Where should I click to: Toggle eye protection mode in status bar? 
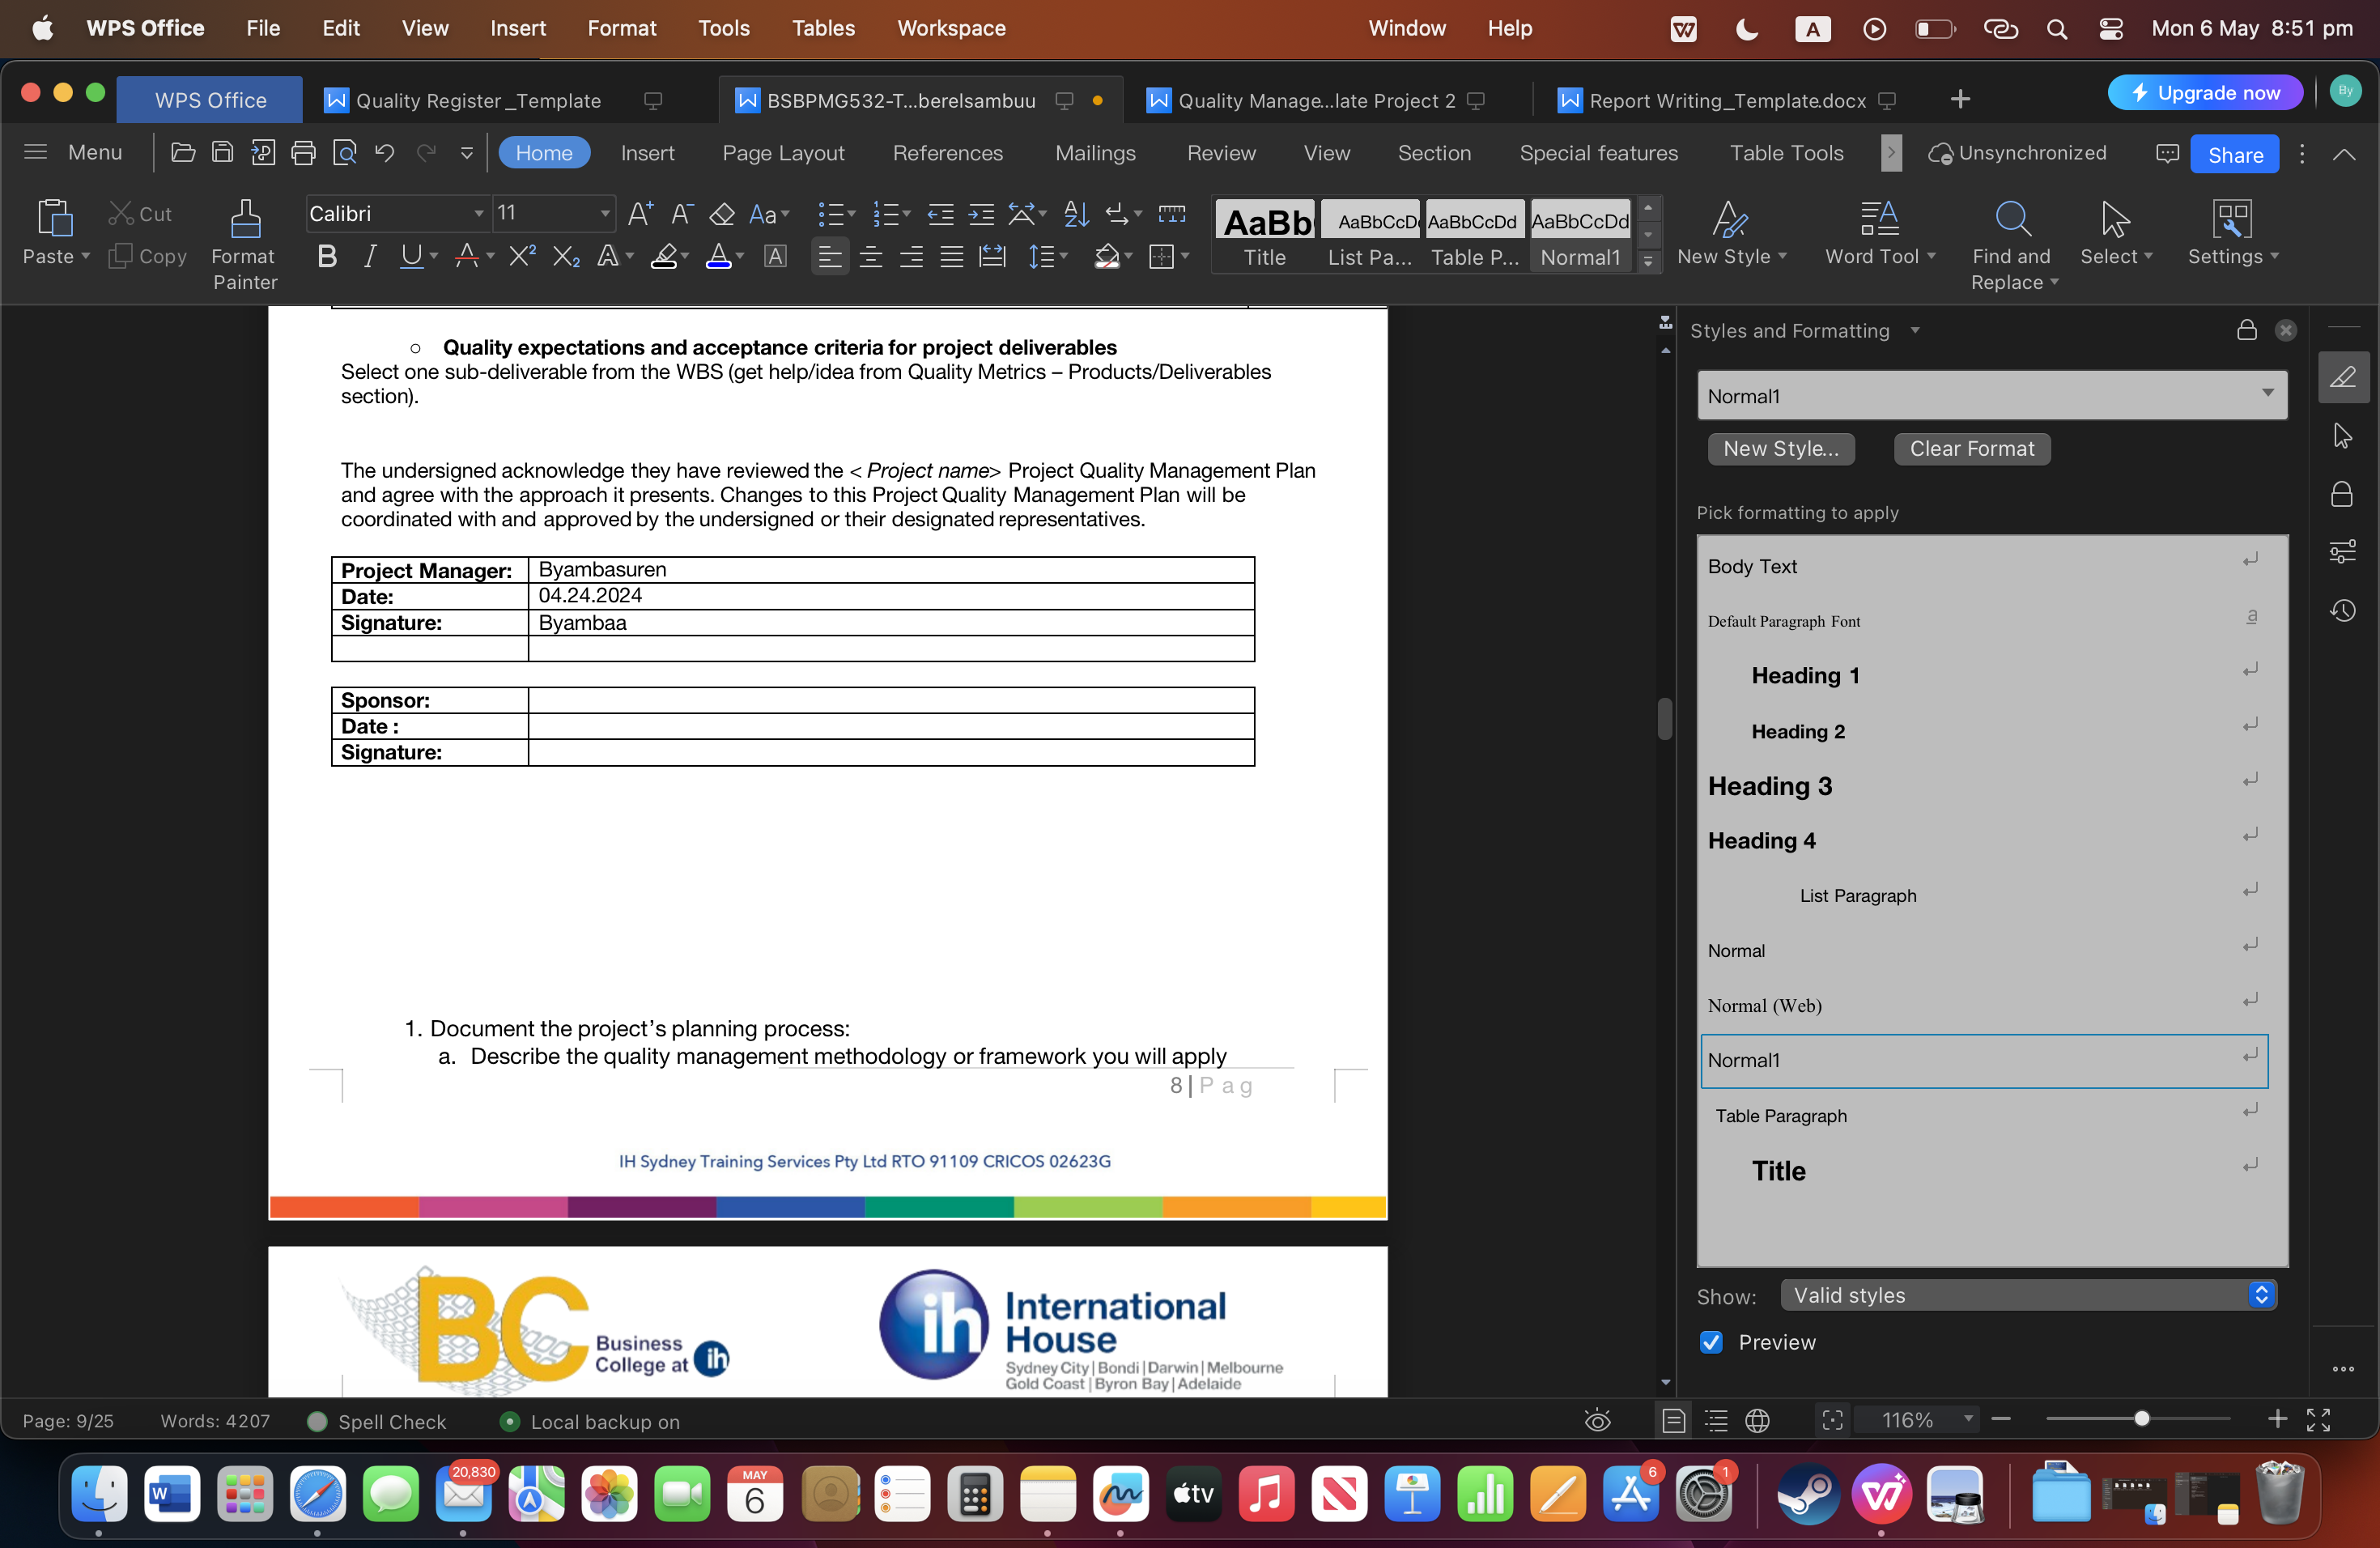point(1598,1421)
